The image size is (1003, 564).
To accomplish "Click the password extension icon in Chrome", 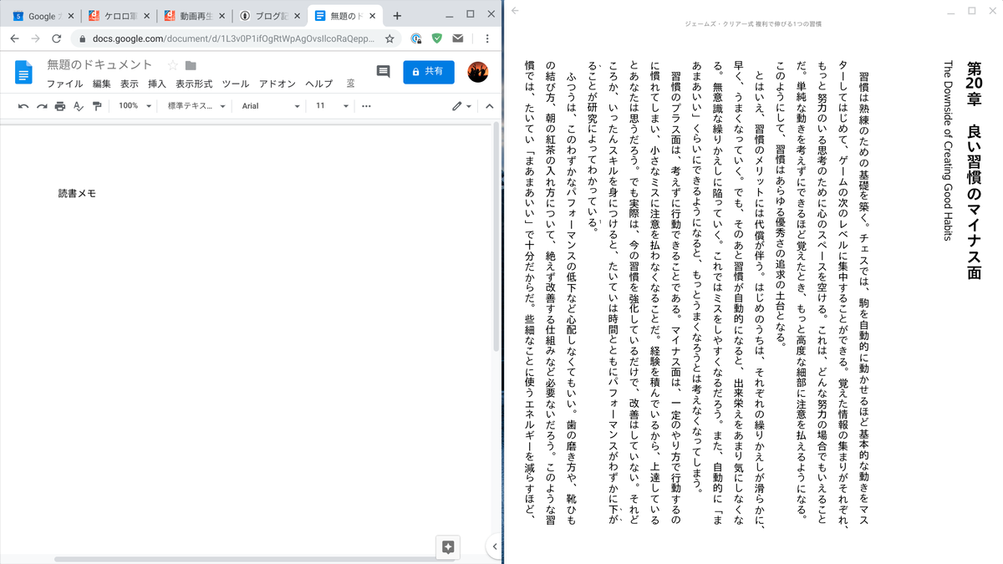I will coord(416,38).
